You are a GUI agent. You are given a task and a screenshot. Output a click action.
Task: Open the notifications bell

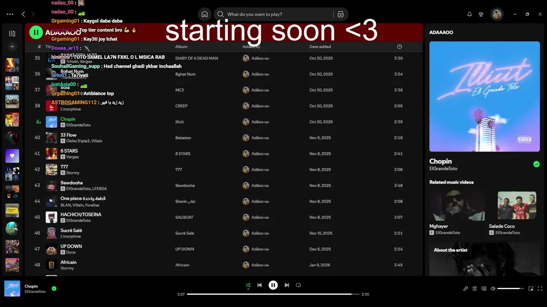[470, 14]
